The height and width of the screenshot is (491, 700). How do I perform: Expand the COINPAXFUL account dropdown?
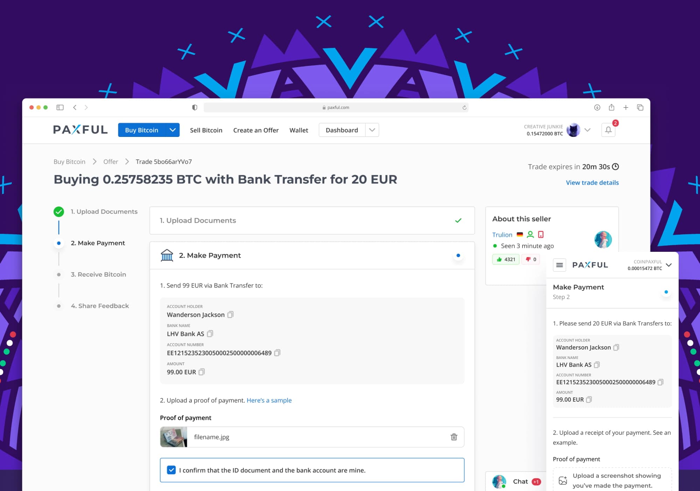[x=669, y=265]
